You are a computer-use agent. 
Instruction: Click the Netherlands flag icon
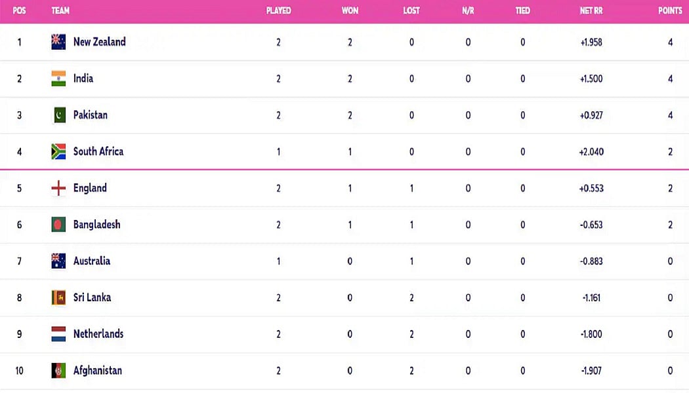tap(58, 334)
